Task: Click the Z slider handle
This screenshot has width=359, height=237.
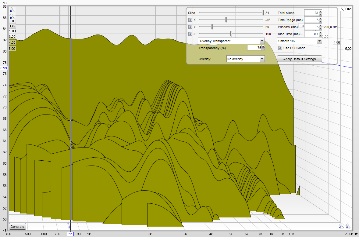Action: click(x=231, y=34)
